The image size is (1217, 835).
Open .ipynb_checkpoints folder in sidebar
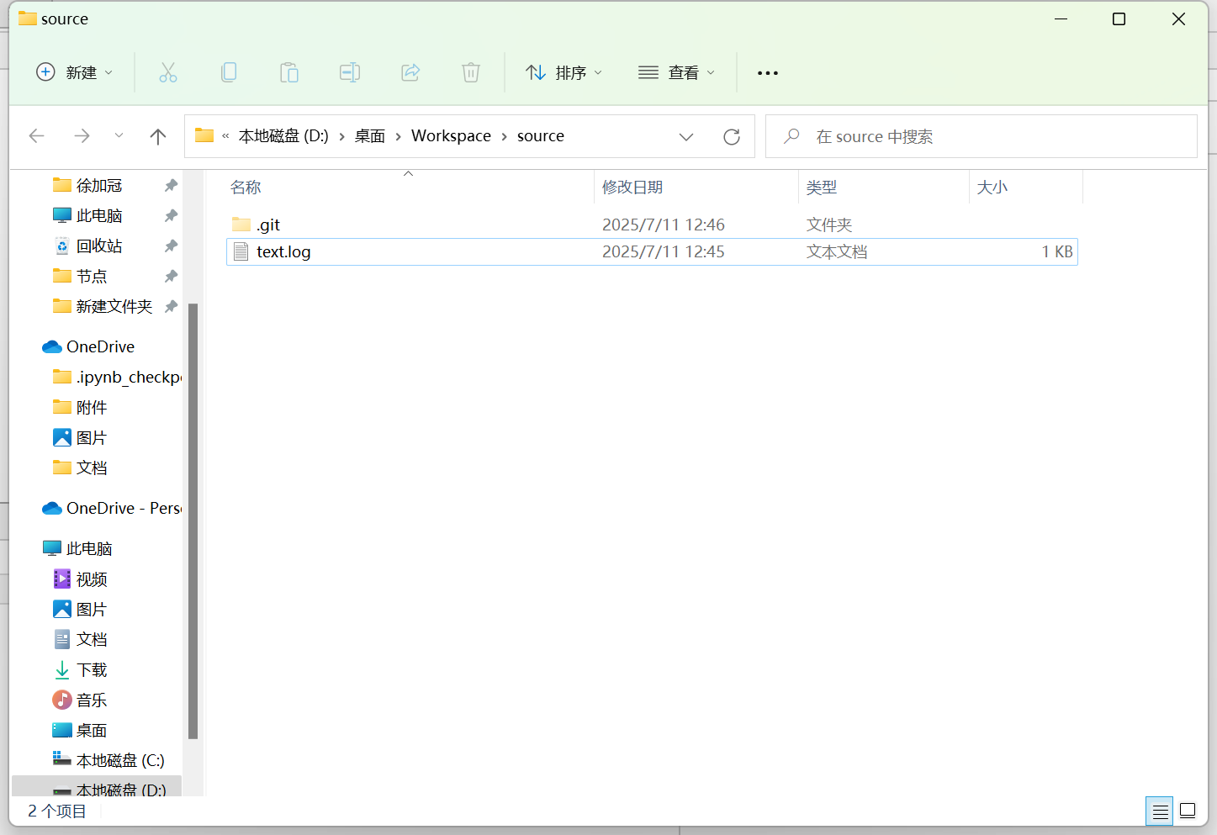pyautogui.click(x=128, y=377)
